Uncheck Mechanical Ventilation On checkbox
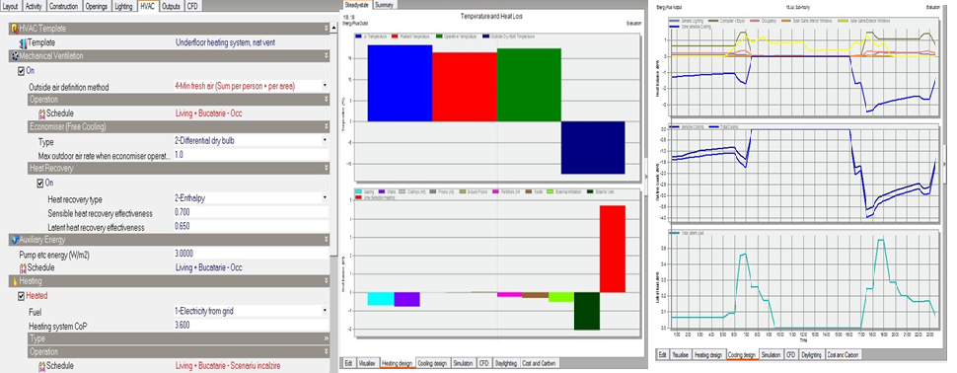This screenshot has width=957, height=373. click(x=22, y=71)
